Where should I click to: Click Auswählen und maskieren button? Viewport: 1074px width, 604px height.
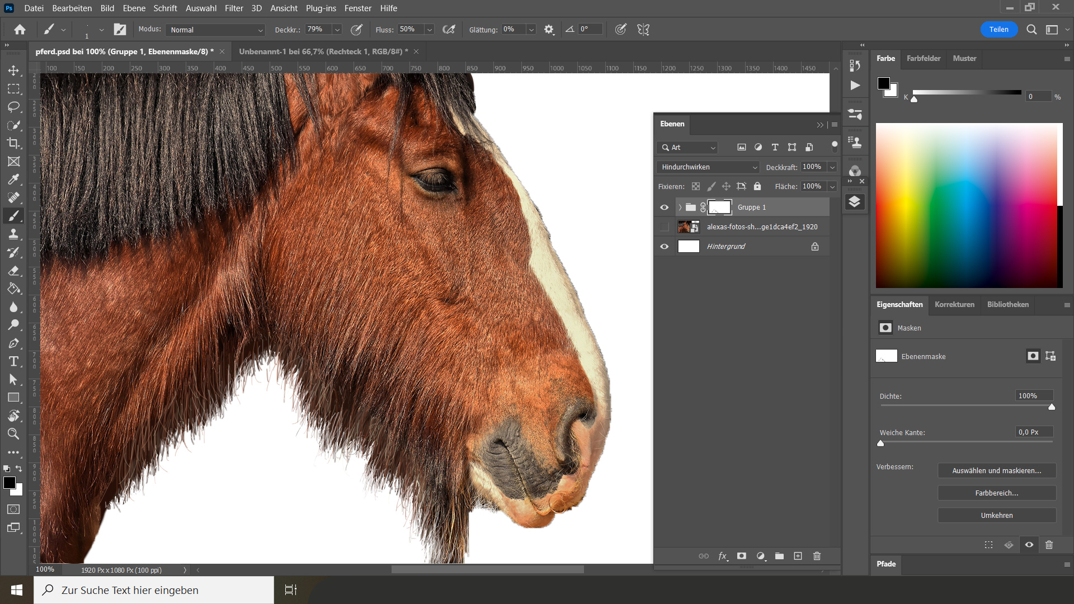tap(996, 471)
